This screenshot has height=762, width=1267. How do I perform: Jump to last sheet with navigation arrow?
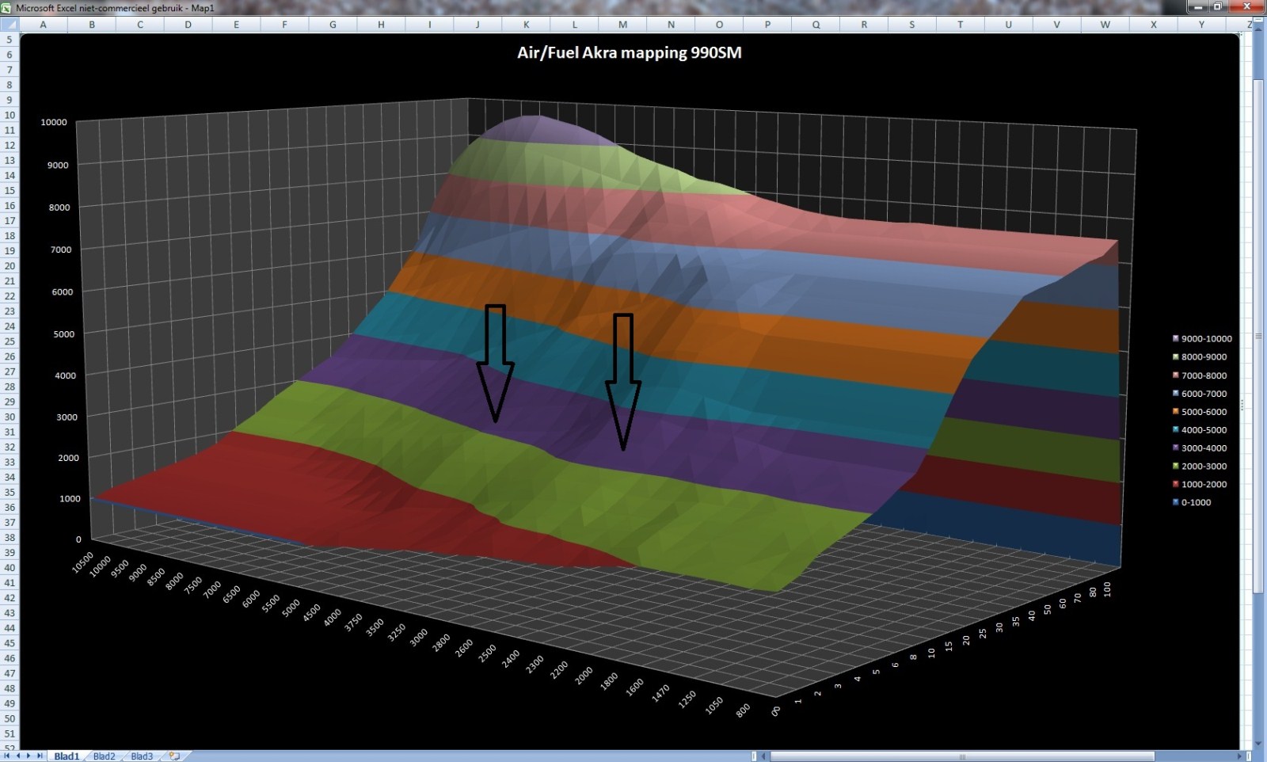(40, 756)
